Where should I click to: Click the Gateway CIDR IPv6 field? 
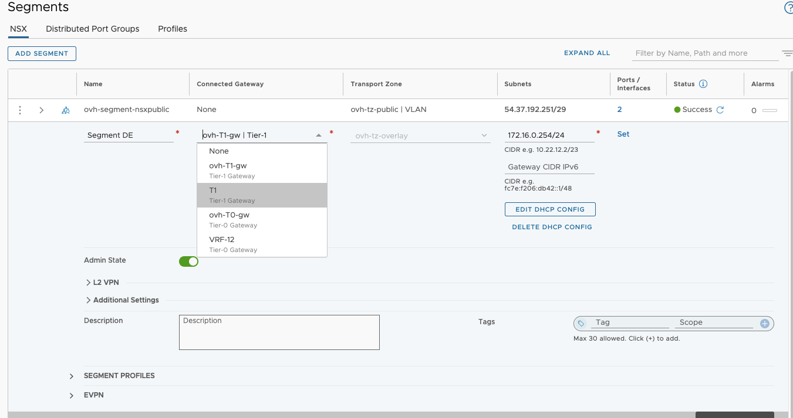click(x=549, y=167)
